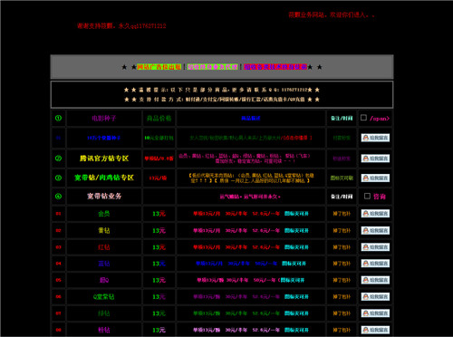
Task: Click QQ 给我留言 button in 会员 row
Action: click(x=375, y=214)
